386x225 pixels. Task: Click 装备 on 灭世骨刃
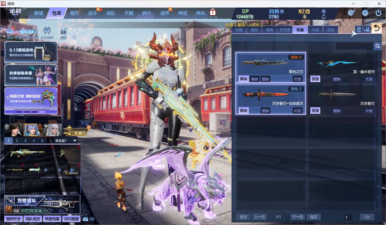315,111
